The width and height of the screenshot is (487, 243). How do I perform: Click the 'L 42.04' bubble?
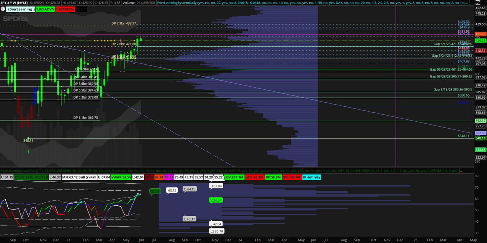[216, 224]
